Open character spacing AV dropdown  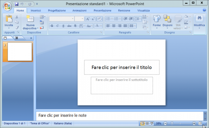click(82, 26)
